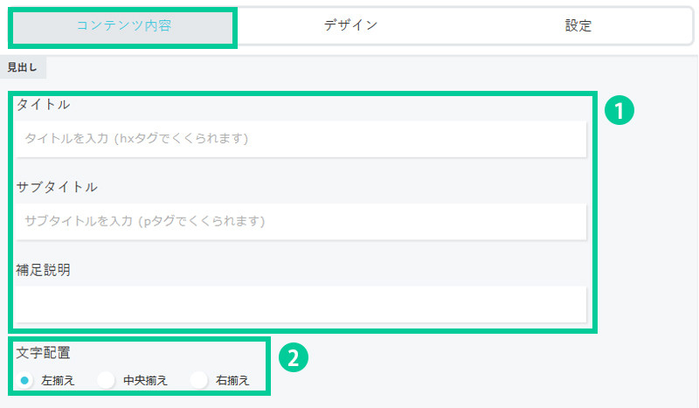Click the 文字配置 group label
The width and height of the screenshot is (699, 408).
click(43, 353)
